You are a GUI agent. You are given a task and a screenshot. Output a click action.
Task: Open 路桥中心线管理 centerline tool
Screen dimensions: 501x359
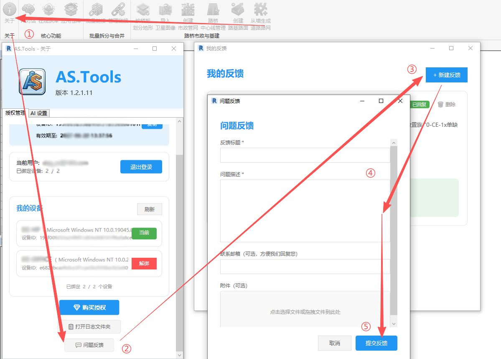213,16
